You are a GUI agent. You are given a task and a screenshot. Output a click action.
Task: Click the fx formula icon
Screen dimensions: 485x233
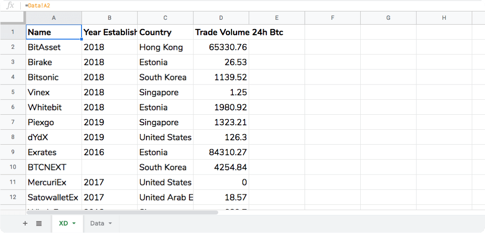(x=10, y=5)
